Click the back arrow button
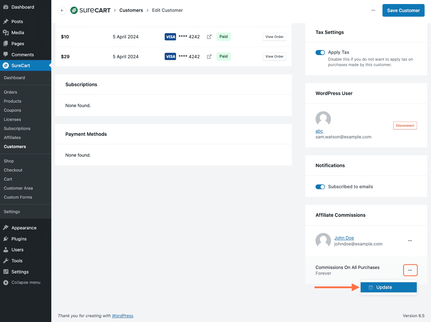Screen dimensions: 431x322 click(62, 11)
